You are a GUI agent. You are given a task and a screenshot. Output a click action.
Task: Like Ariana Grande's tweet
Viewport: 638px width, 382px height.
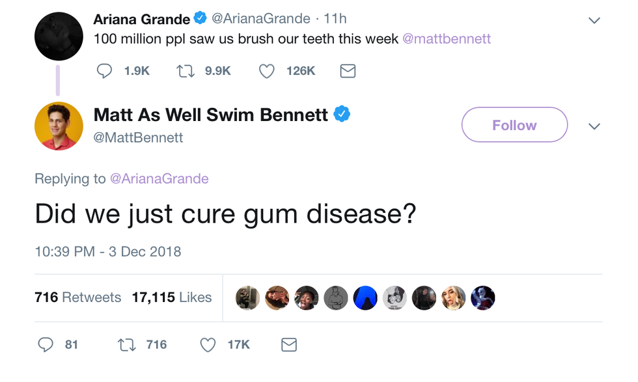(266, 71)
